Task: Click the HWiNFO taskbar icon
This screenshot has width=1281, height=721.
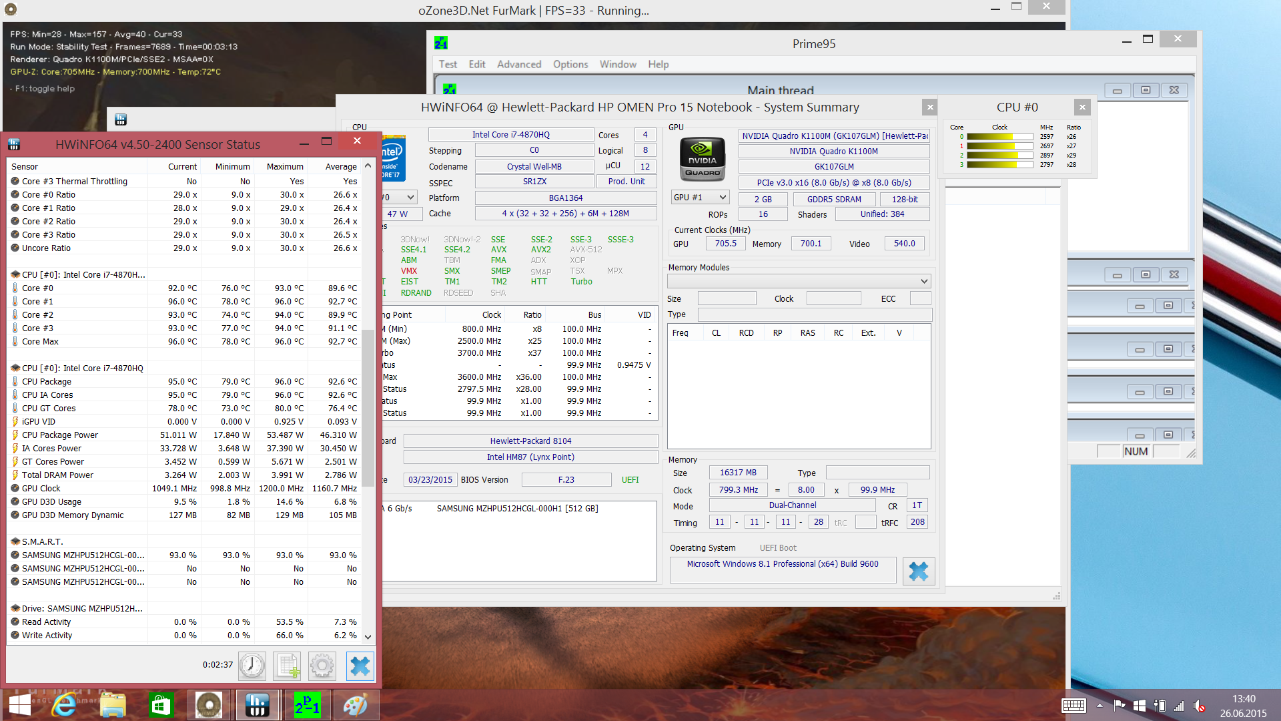Action: coord(257,705)
